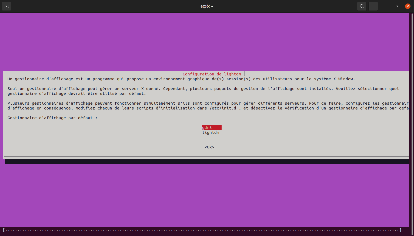The image size is (414, 236).
Task: Restore the terminal window size
Action: pos(397,6)
